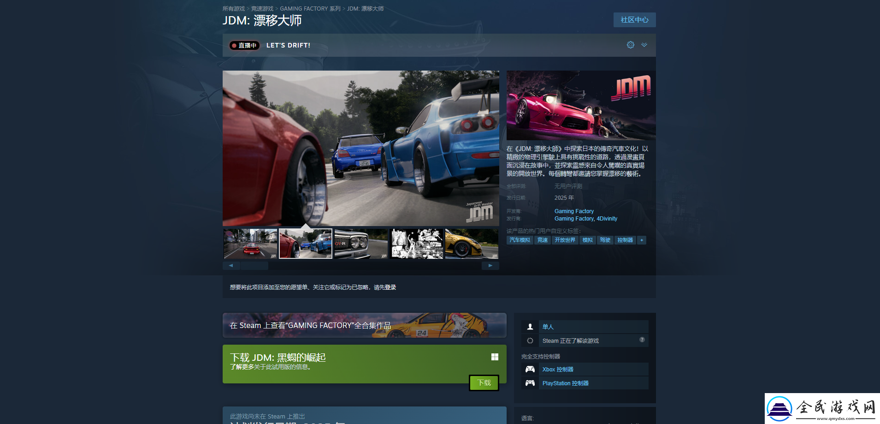Click the 无用户评测 review summary text
The image size is (880, 424).
(x=568, y=186)
